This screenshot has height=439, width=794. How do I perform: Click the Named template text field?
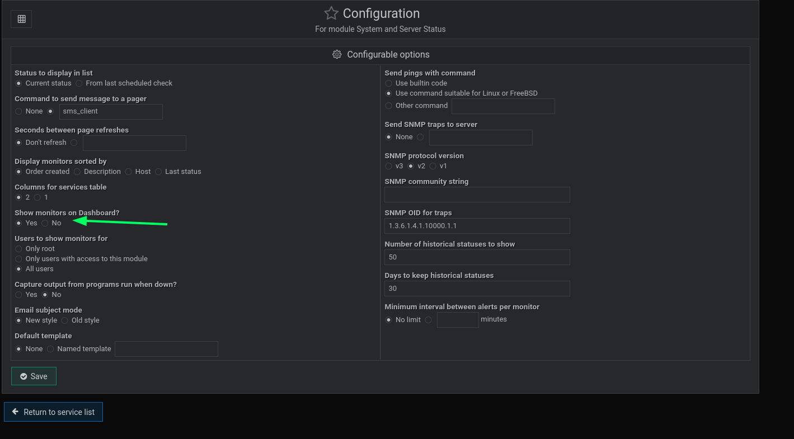pyautogui.click(x=166, y=349)
